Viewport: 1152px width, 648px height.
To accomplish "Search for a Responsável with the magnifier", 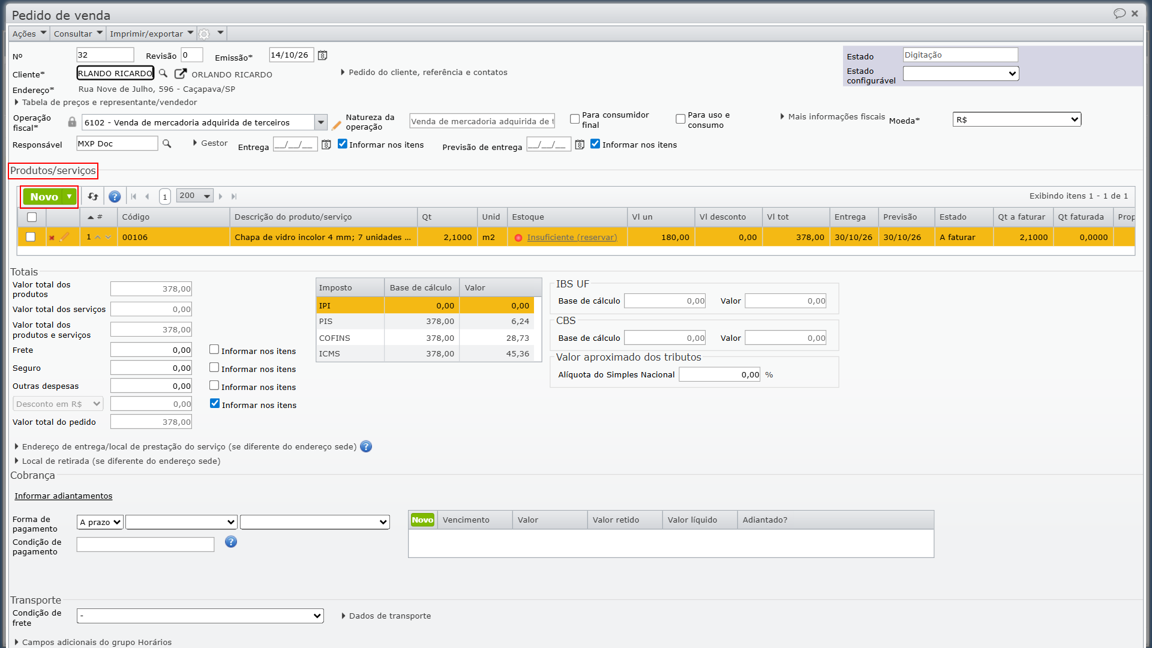I will tap(167, 143).
